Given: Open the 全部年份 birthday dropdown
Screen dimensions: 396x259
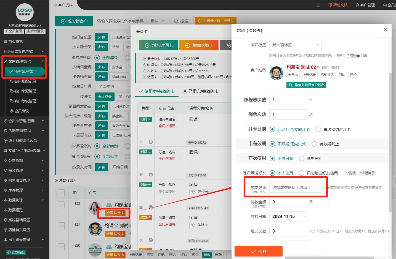Looking at the screenshot, I should point(113,86).
